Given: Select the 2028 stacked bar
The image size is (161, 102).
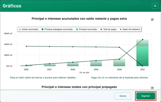Looking at the screenshot, I should [73, 64].
